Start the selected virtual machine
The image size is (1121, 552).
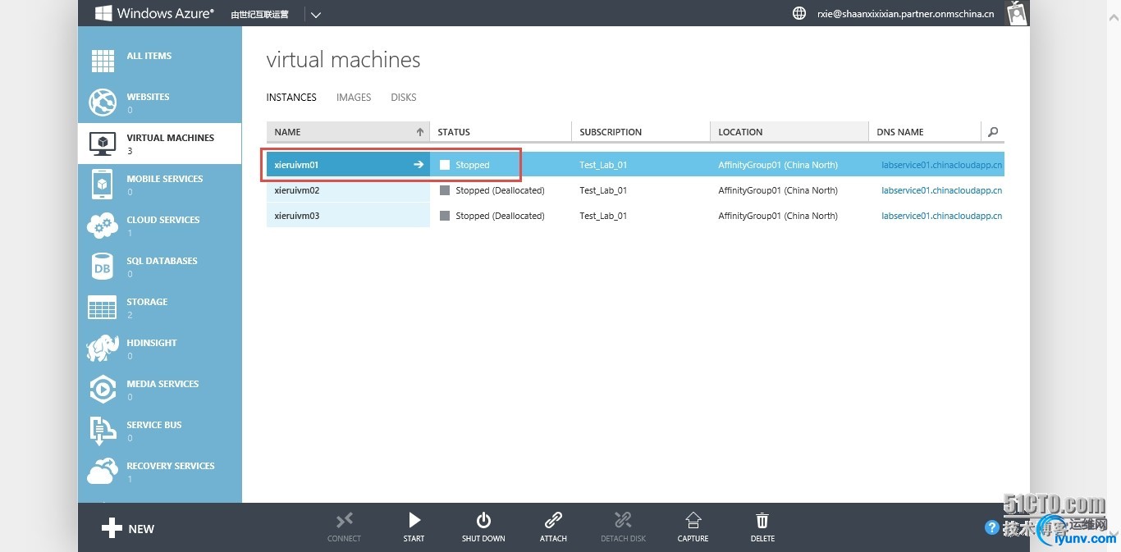click(x=414, y=527)
